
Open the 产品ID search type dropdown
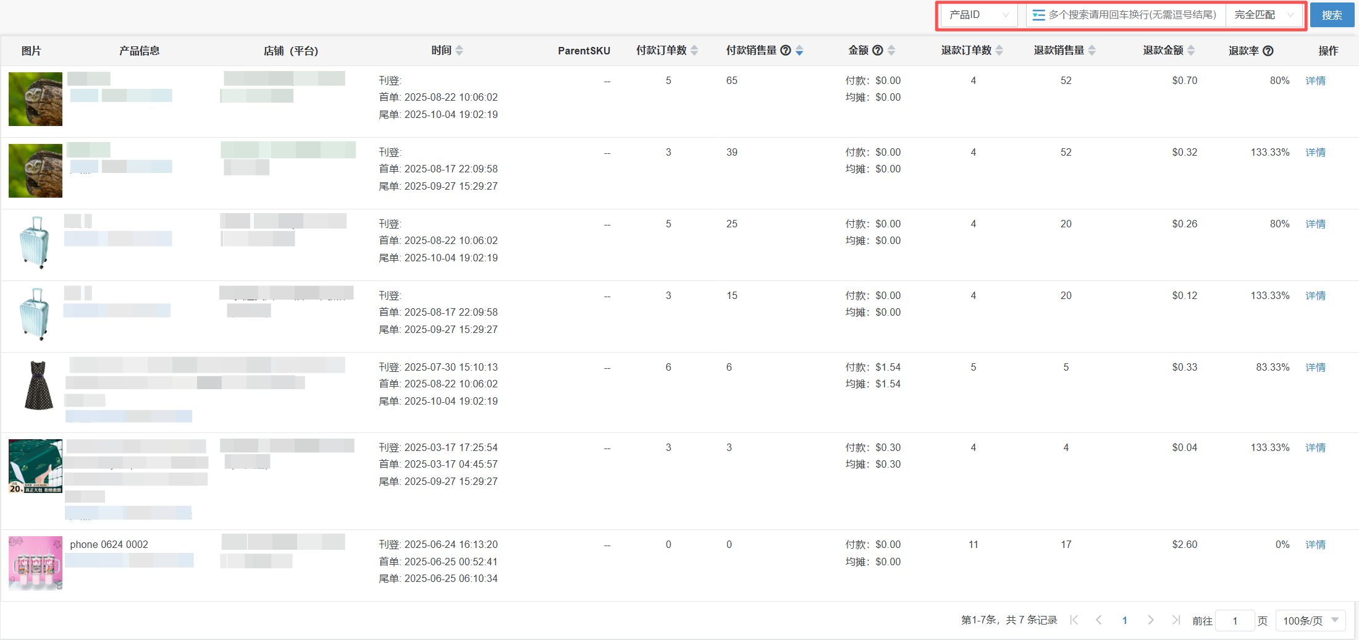coord(978,15)
